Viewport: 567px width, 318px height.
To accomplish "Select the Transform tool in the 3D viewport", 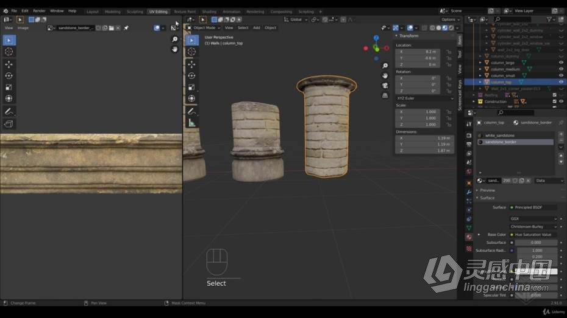I will click(191, 99).
